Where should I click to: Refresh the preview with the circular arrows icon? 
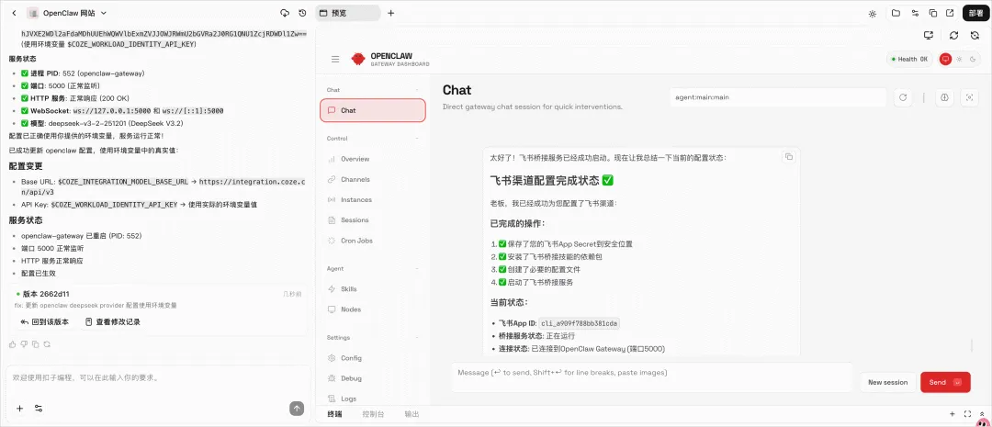tap(953, 36)
